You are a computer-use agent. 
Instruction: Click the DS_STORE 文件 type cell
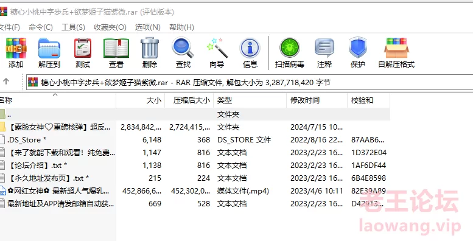[x=244, y=139]
